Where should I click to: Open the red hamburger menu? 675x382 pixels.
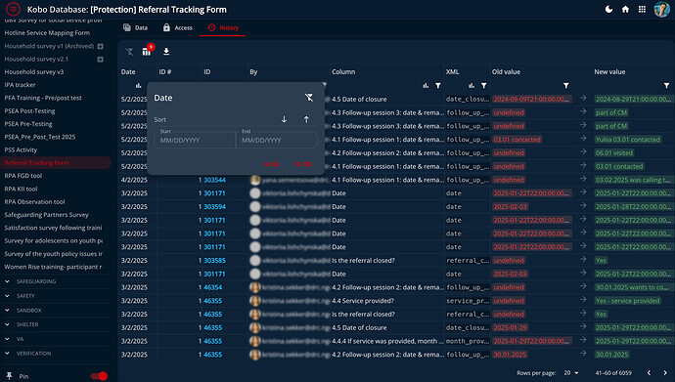pos(13,9)
